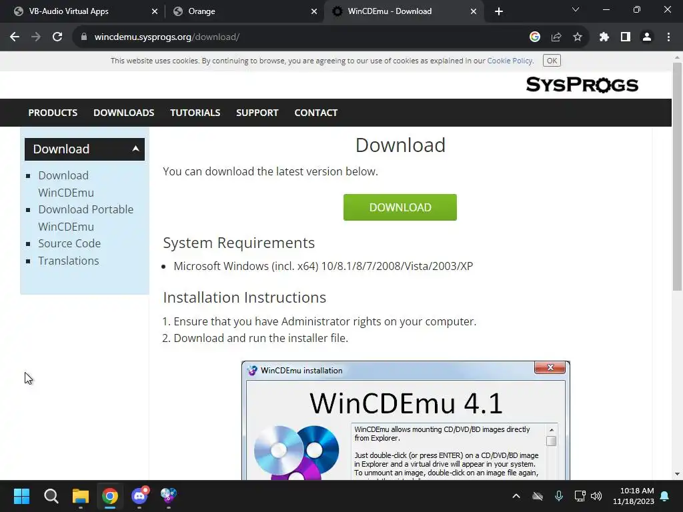683x512 pixels.
Task: Click the WinCDEmu installation screenshot
Action: coord(406,420)
